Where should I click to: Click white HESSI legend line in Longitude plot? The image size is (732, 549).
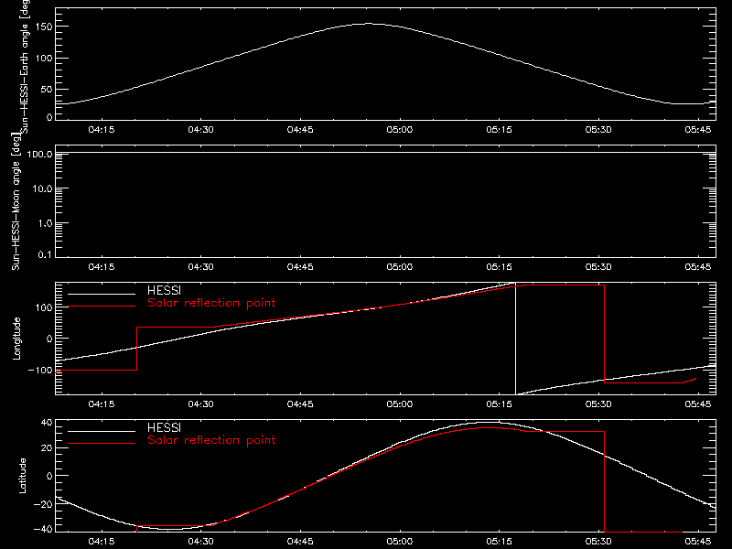102,294
